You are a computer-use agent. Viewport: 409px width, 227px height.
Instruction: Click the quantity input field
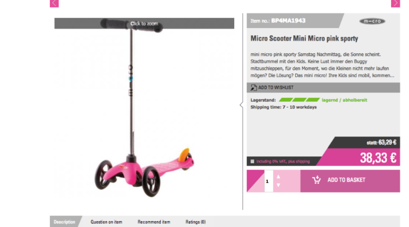tap(269, 181)
